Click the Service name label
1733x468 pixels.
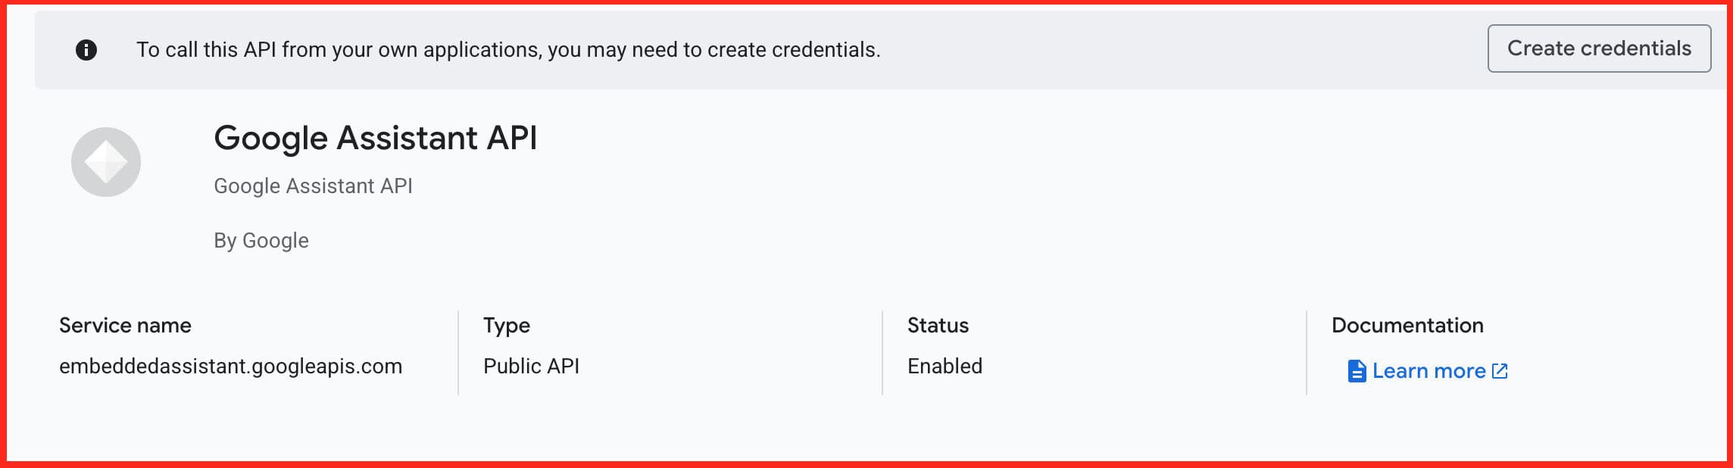125,326
